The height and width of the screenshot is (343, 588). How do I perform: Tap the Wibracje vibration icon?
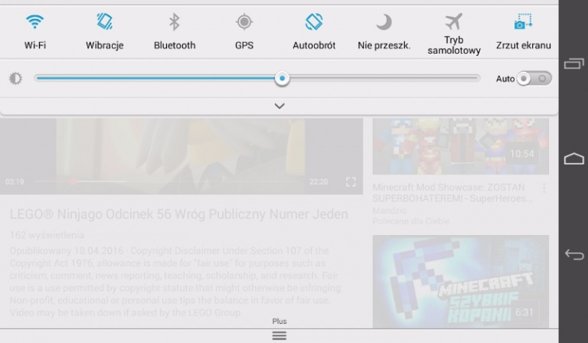[x=104, y=22]
